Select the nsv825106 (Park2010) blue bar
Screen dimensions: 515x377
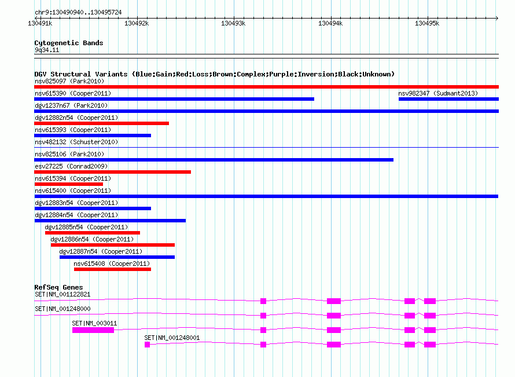click(x=214, y=160)
